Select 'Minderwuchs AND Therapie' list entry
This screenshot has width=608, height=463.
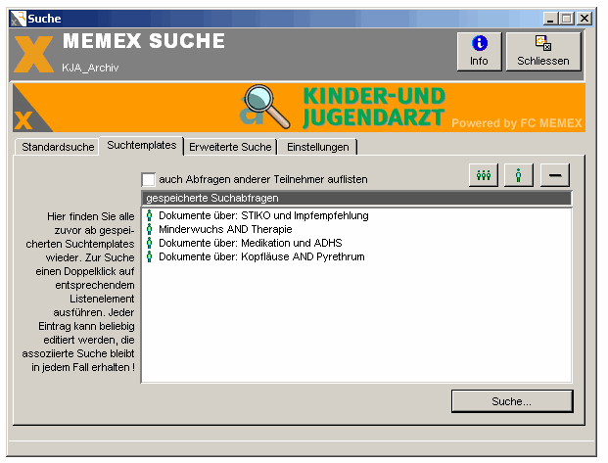(x=225, y=229)
